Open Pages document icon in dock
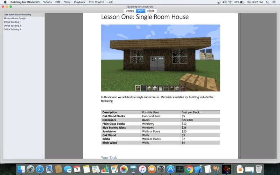The image size is (280, 175). click(x=114, y=169)
